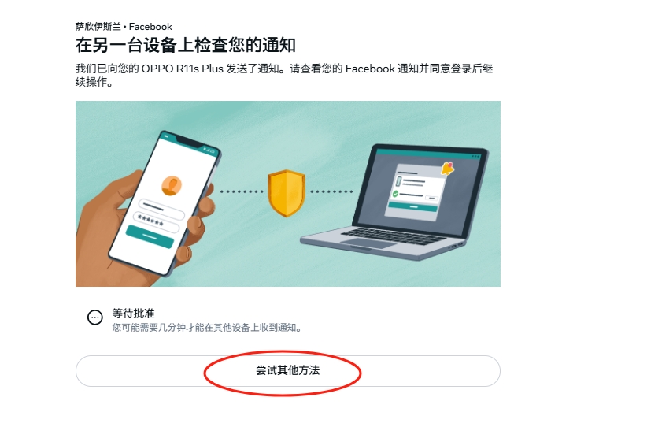Click the dotted line between phone and shield
The width and height of the screenshot is (662, 427).
(x=242, y=191)
